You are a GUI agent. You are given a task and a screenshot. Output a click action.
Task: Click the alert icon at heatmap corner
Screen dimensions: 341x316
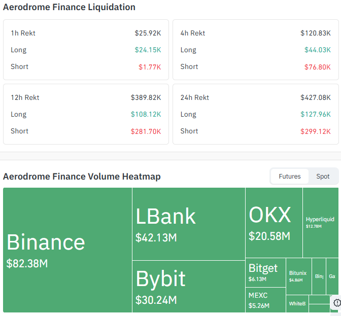pos(337,302)
